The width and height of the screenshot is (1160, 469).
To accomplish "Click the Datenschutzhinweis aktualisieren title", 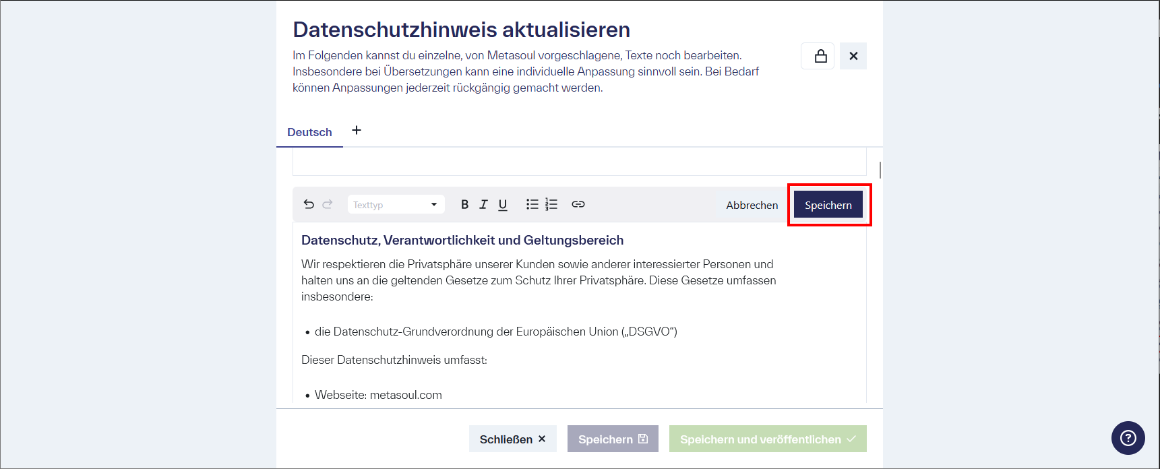I will (x=462, y=30).
